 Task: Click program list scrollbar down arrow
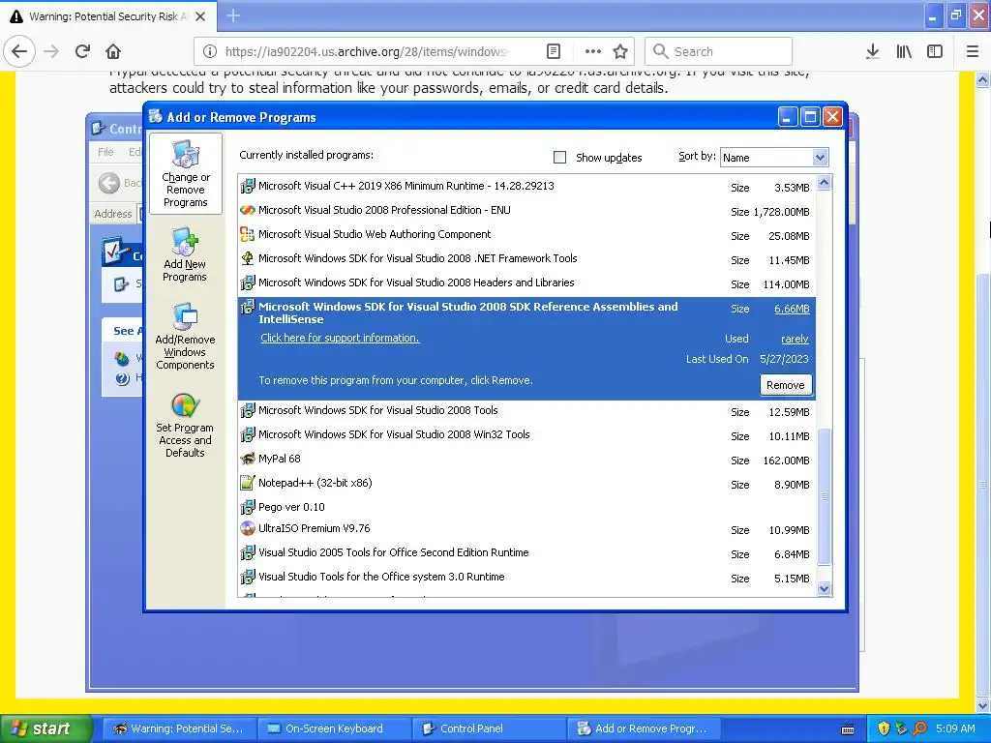tap(825, 589)
